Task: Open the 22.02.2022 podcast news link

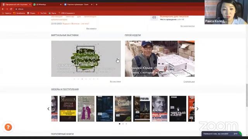Action: 76,24
